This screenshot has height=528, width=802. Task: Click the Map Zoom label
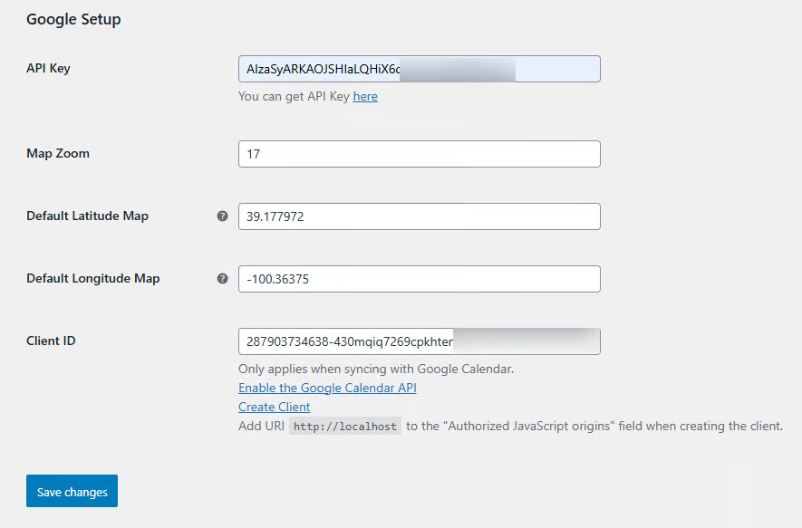[x=58, y=153]
